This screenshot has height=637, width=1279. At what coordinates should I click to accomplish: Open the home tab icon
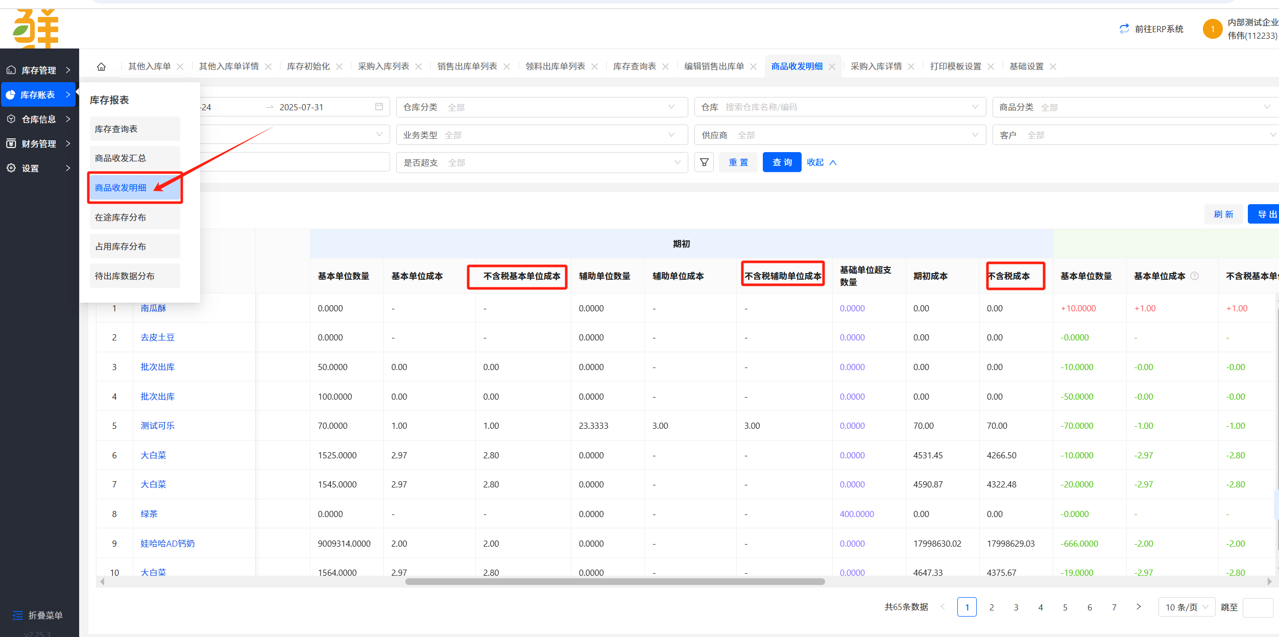pos(101,66)
